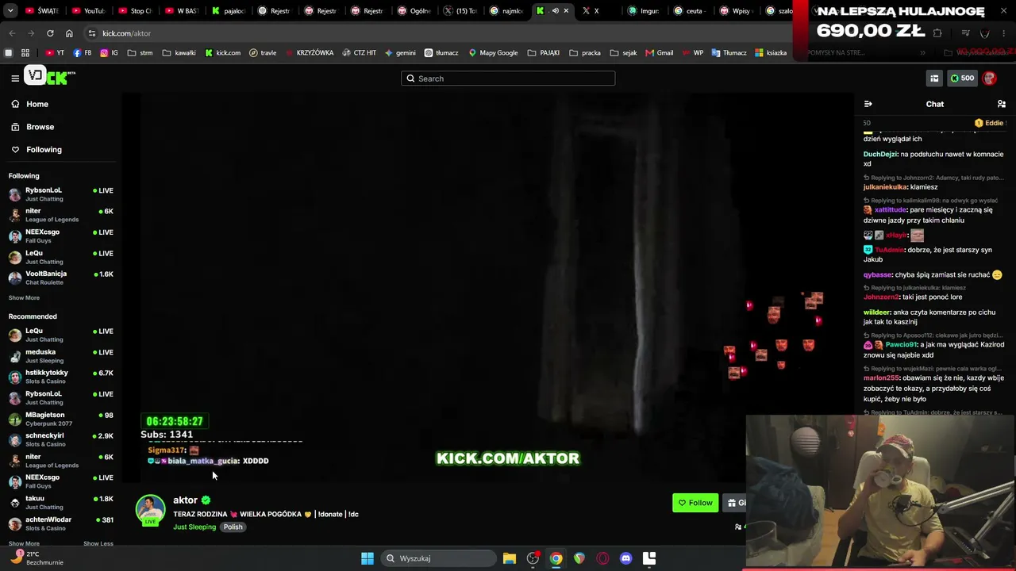
Task: Open niter League of Legends in Following list
Action: [60, 215]
